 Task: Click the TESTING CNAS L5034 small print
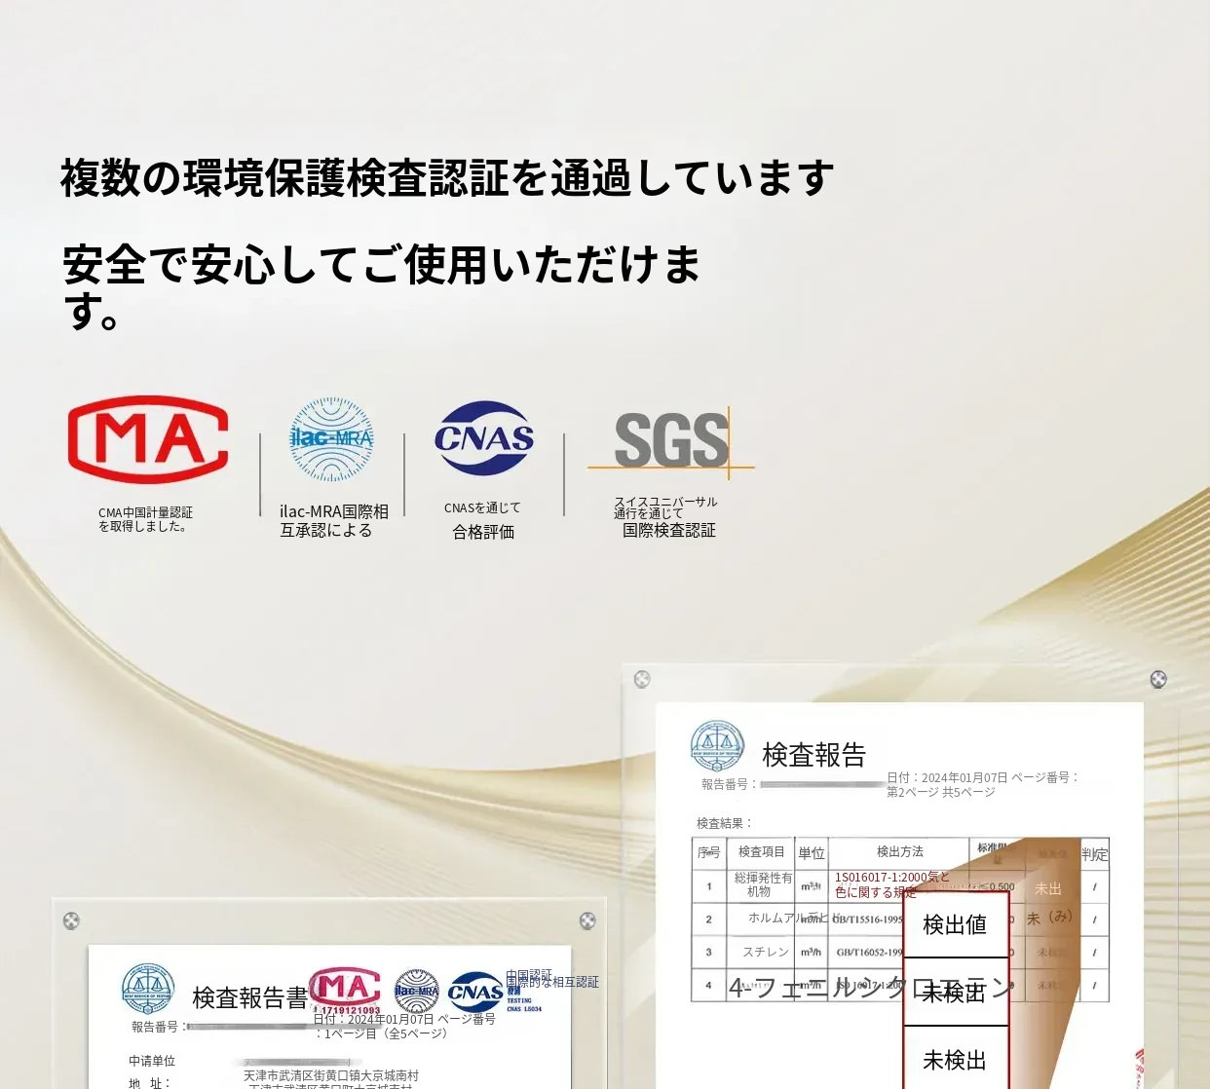(x=524, y=1004)
